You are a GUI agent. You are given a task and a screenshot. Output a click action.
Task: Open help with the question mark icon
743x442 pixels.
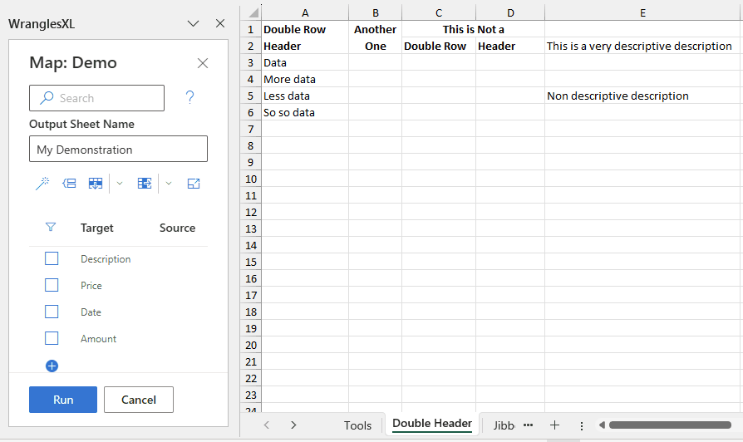(189, 98)
